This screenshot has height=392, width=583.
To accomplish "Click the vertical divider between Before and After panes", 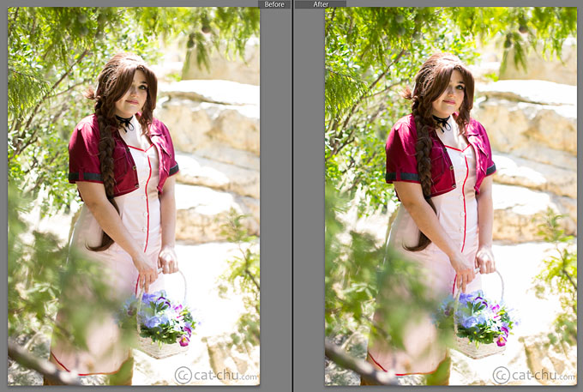I will 292,197.
